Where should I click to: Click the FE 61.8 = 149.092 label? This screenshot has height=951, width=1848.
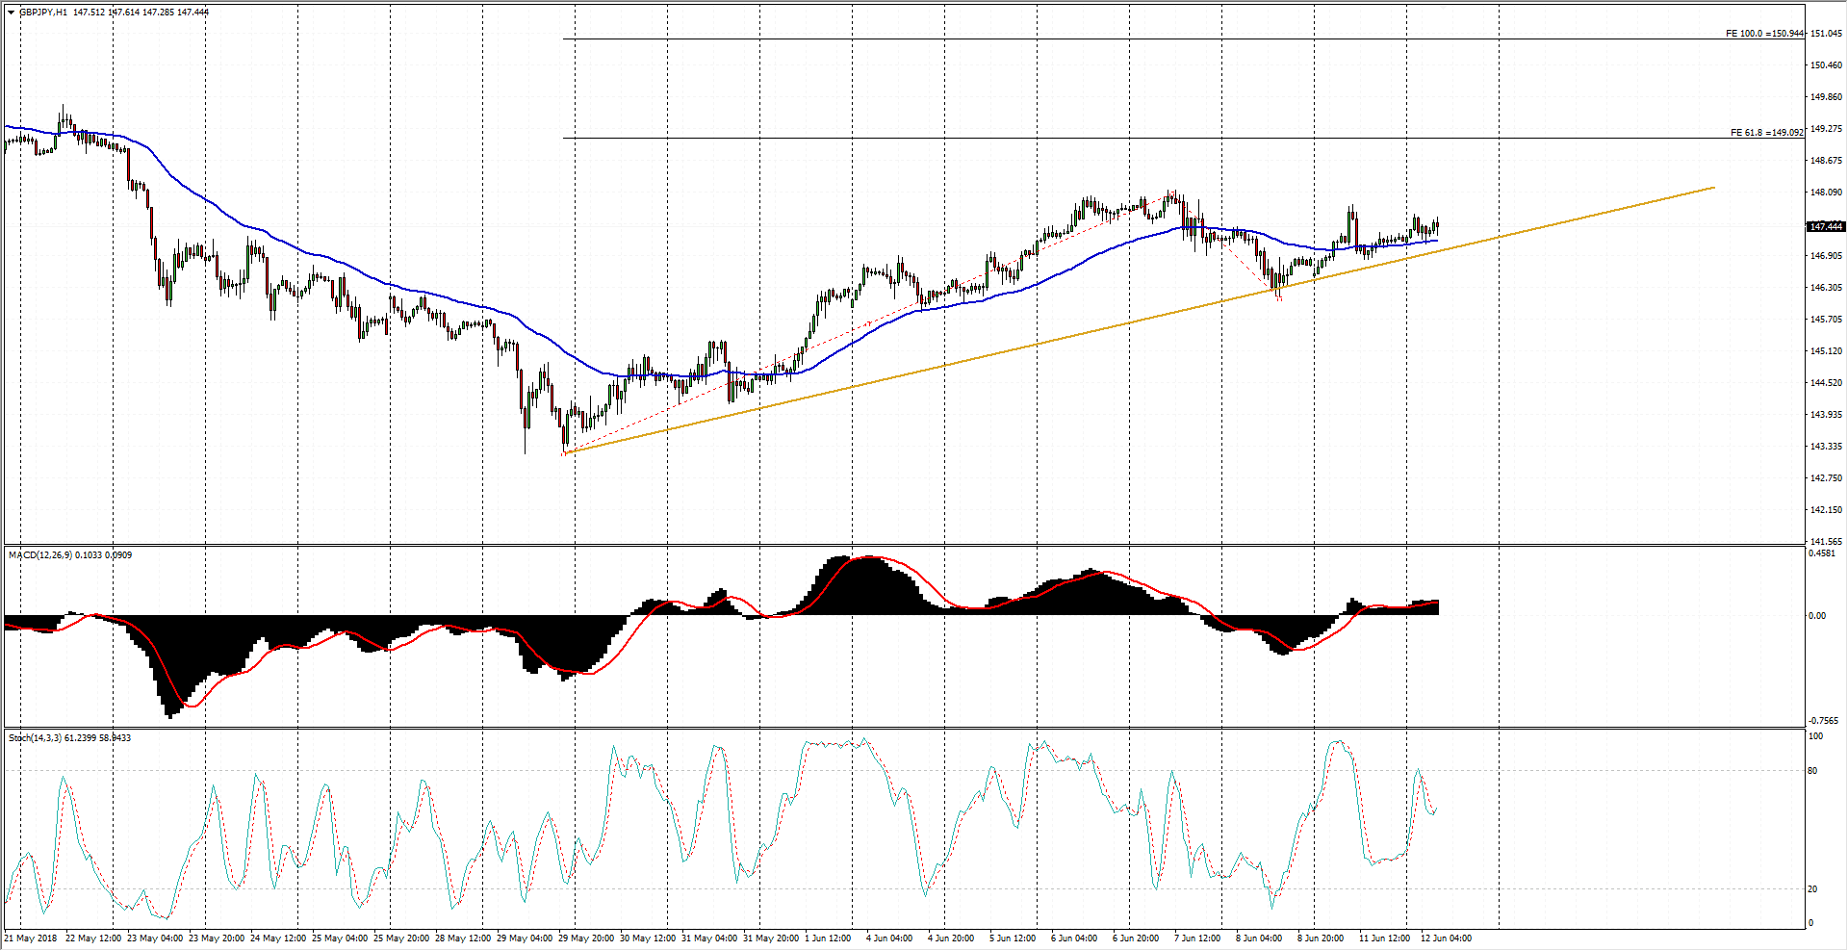[1766, 133]
